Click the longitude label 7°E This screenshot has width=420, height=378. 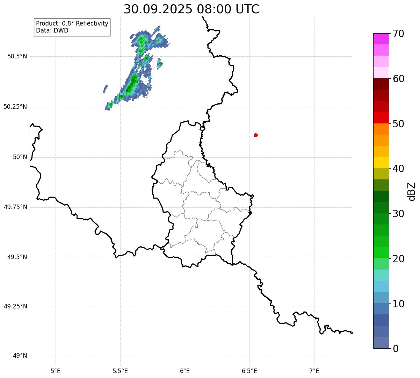[x=314, y=371]
